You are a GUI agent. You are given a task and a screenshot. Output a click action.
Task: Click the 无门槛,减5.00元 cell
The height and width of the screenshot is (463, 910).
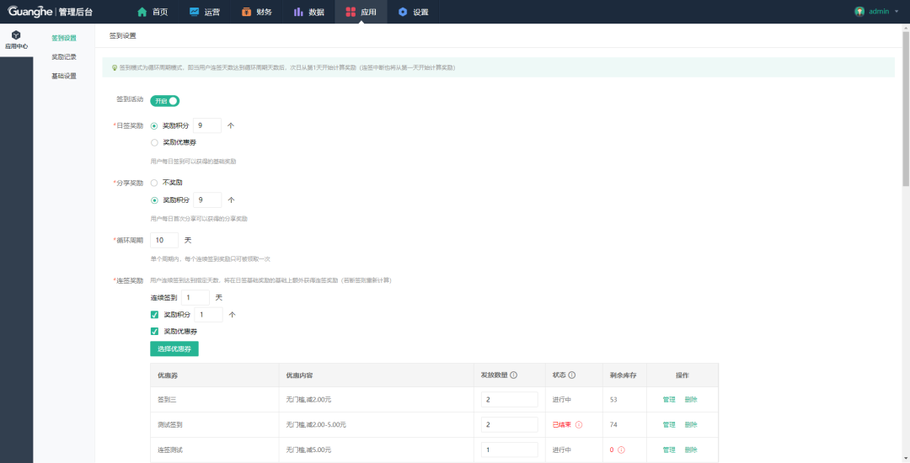click(x=376, y=450)
